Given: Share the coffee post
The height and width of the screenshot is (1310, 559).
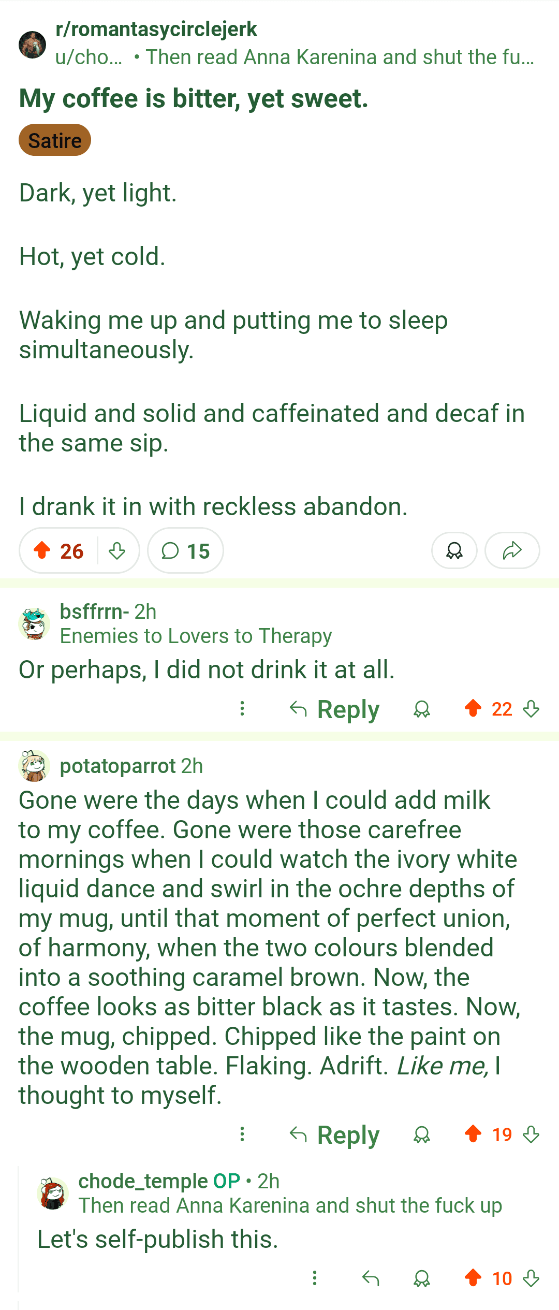Looking at the screenshot, I should point(512,550).
